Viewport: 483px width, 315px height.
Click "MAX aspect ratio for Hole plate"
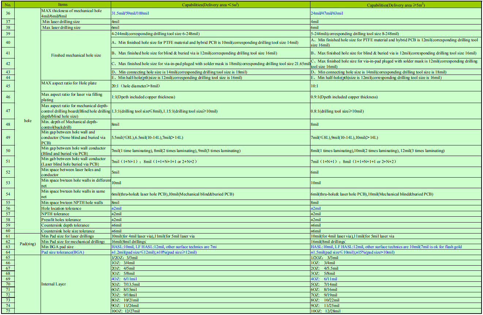coord(76,86)
